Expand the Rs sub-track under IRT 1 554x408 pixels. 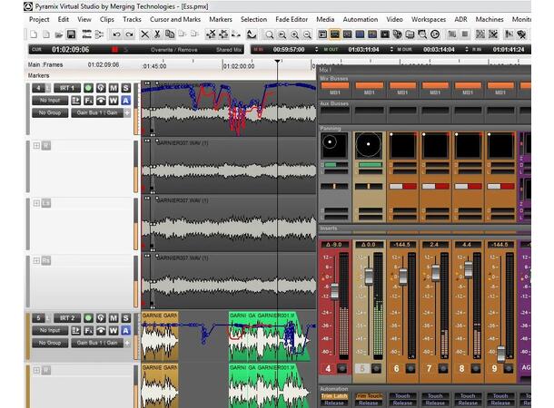(36, 260)
